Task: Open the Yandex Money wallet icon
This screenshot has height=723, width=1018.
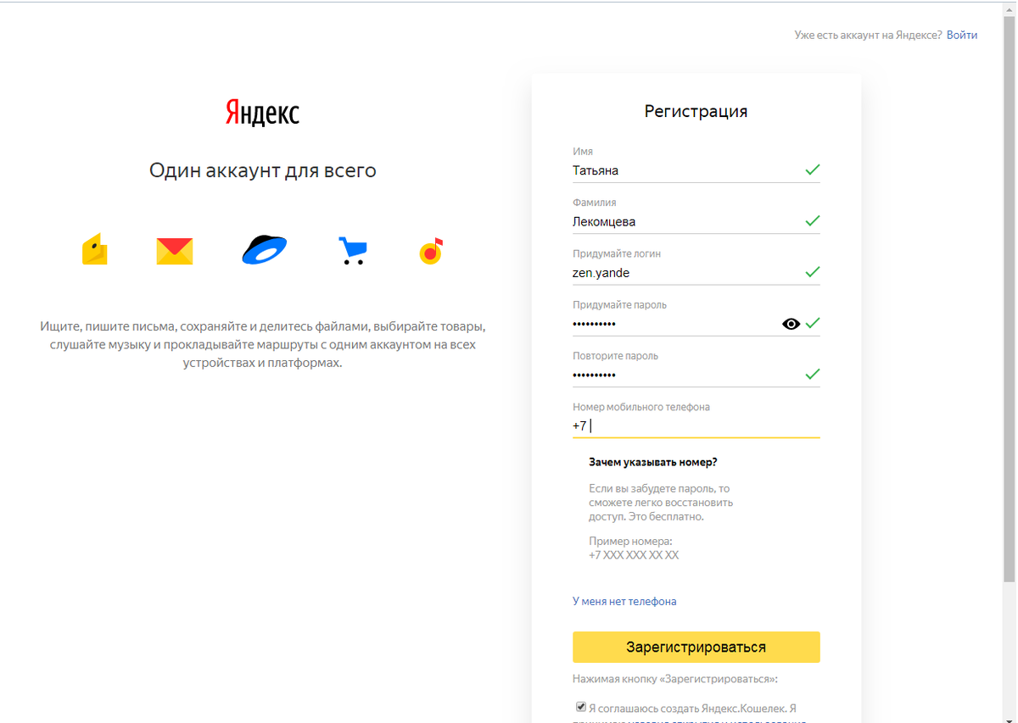Action: (95, 249)
